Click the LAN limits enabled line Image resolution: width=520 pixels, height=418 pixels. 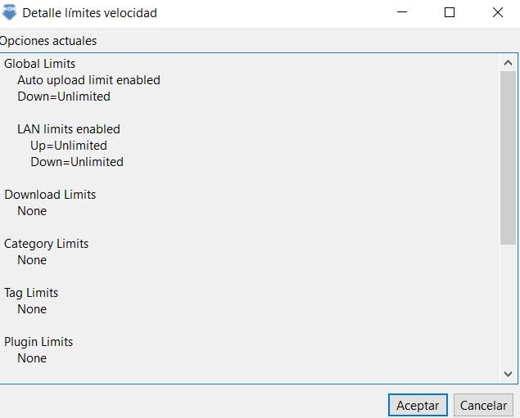(x=69, y=129)
